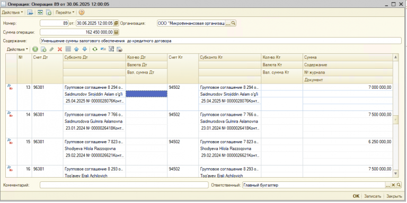Open the table toolbar Действия menu
Image resolution: width=407 pixels, height=203 pixels.
click(x=17, y=49)
